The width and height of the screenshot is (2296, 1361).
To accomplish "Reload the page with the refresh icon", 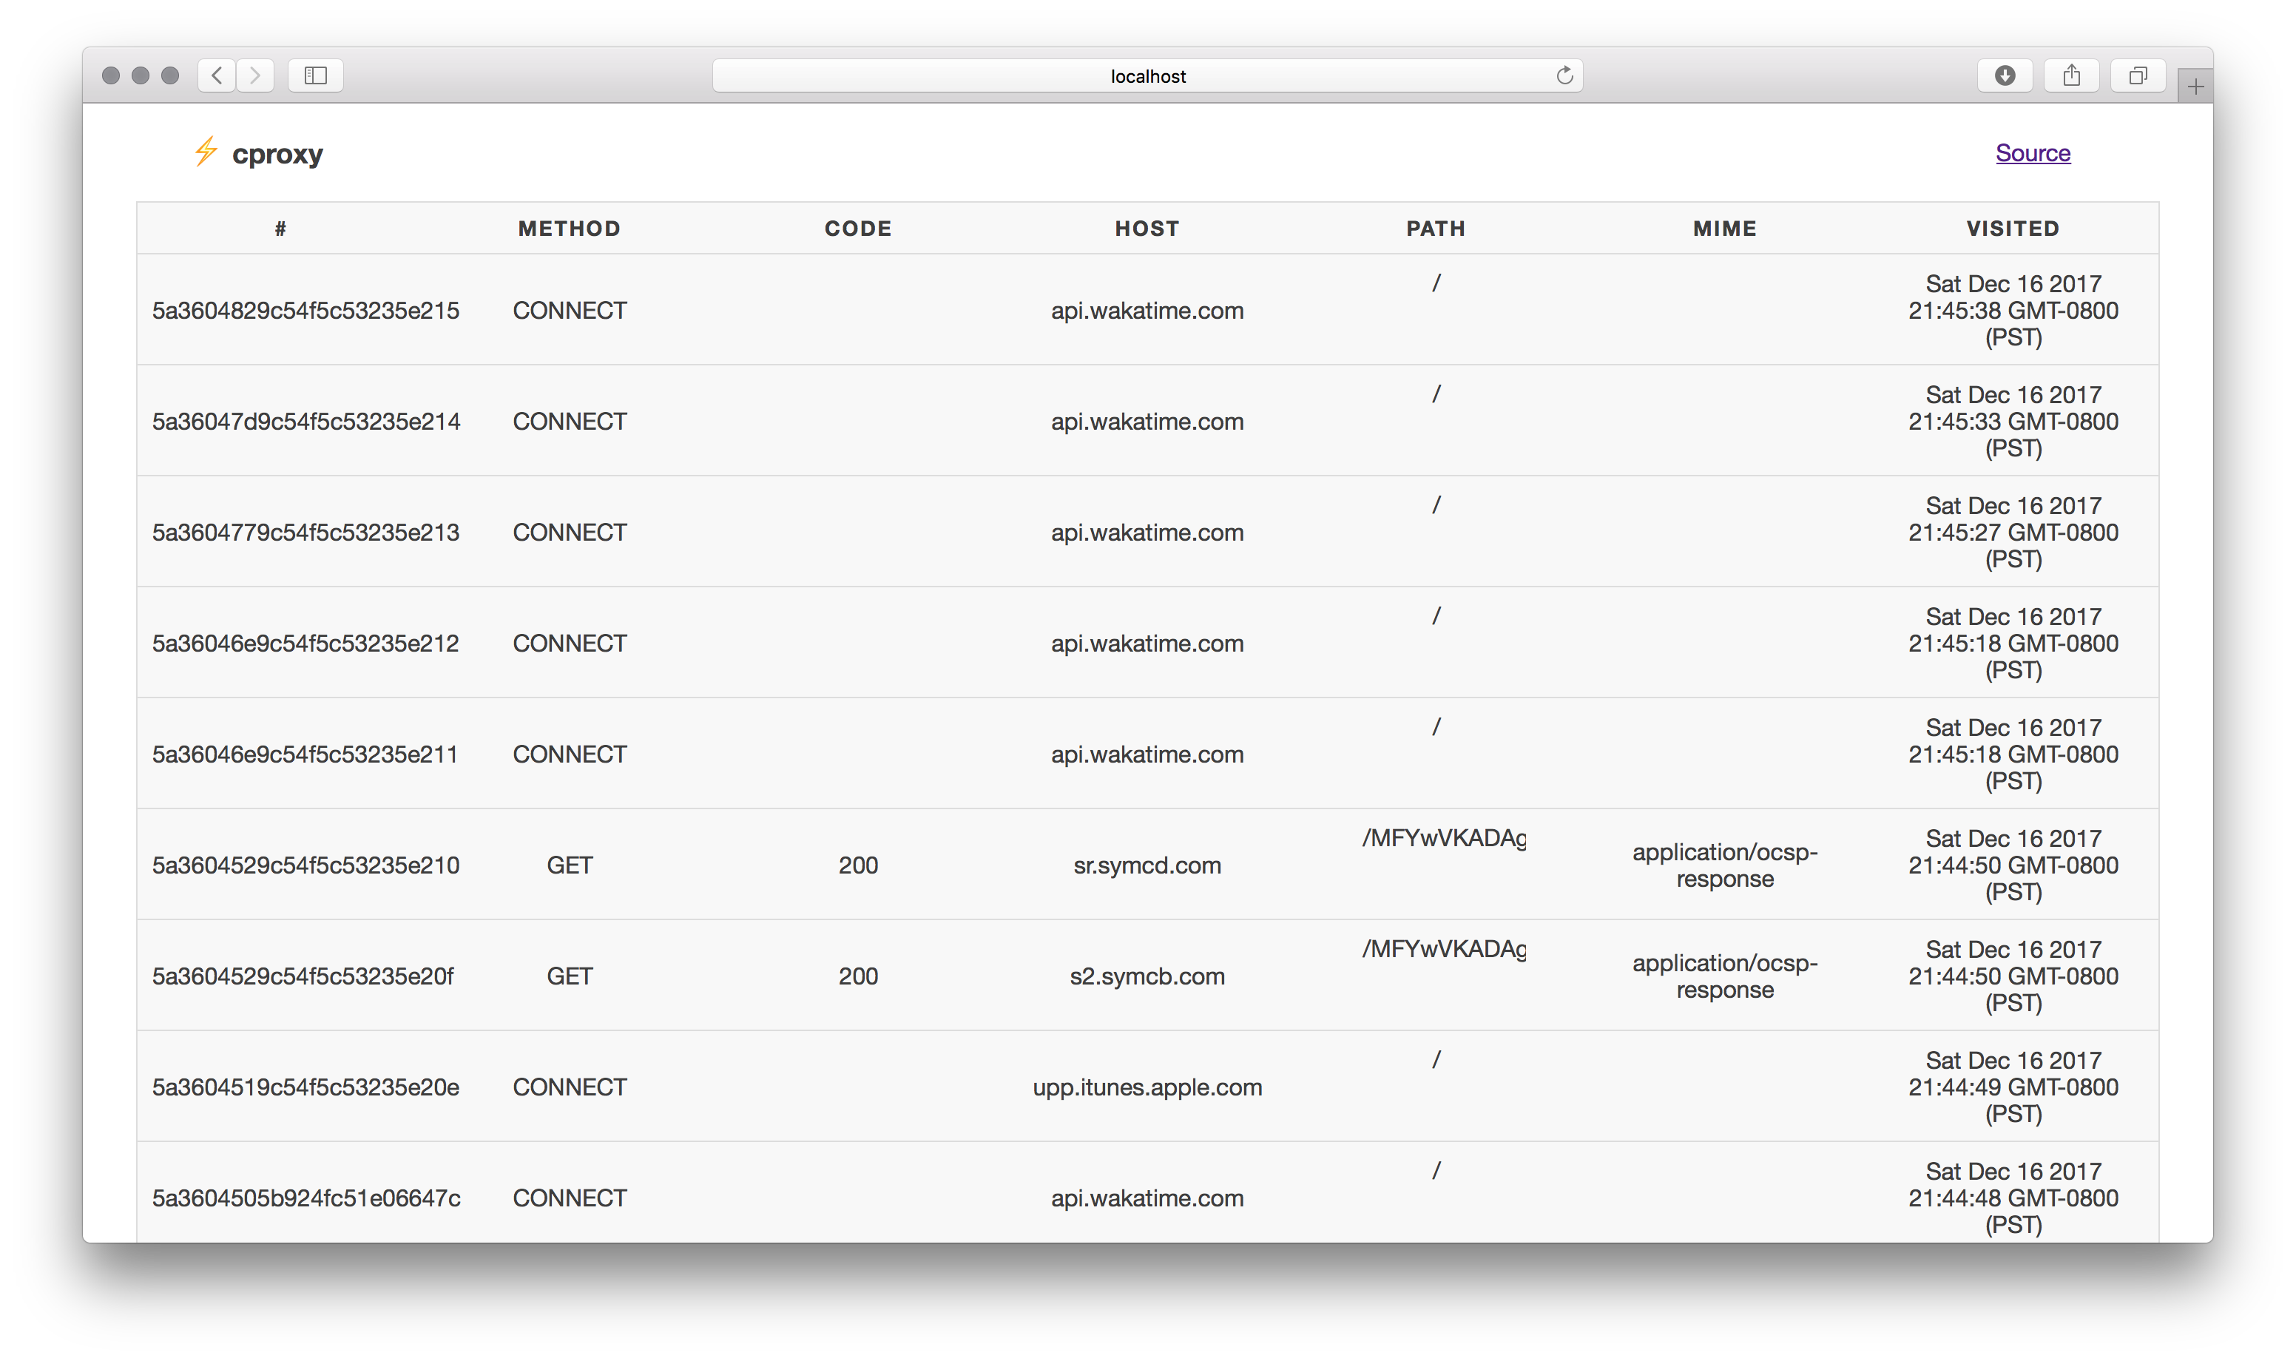I will (1564, 75).
